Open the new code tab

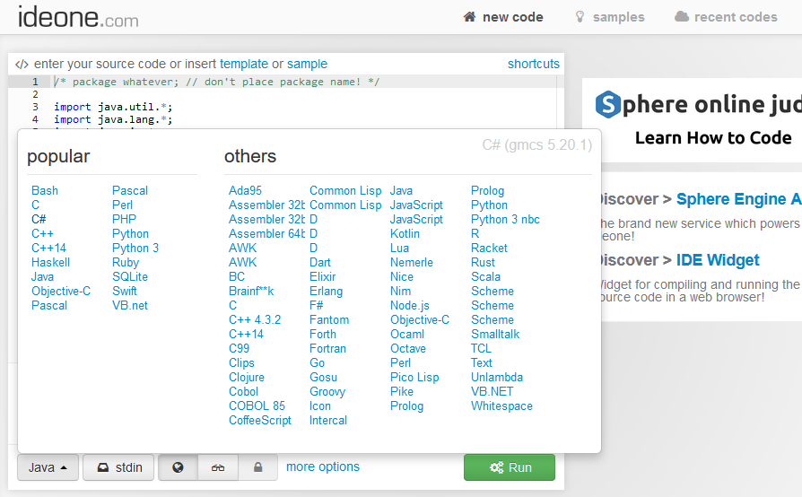pyautogui.click(x=503, y=17)
